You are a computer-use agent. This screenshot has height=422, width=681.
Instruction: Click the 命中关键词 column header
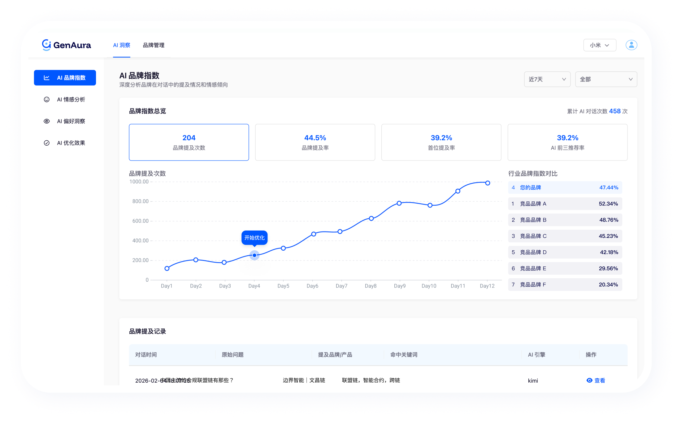point(404,355)
